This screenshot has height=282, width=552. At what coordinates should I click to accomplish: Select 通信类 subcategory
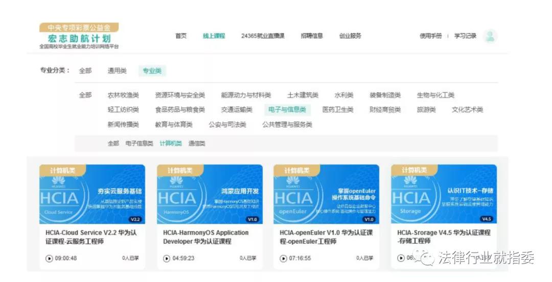click(196, 143)
